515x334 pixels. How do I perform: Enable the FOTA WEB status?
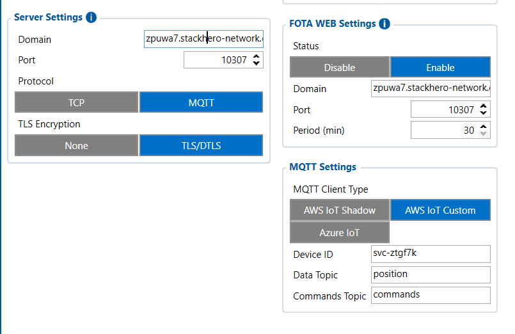(440, 67)
